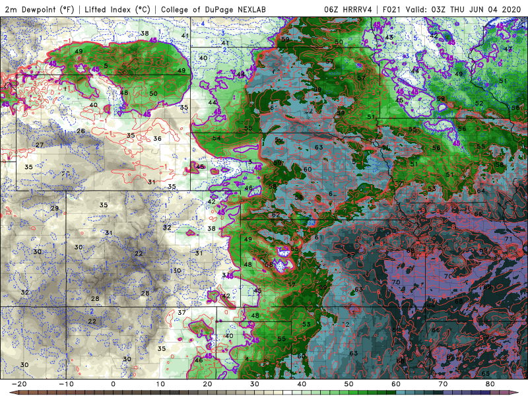Click the 60 label on the color scale
Viewport: 528px width, 396px height.
(396, 384)
